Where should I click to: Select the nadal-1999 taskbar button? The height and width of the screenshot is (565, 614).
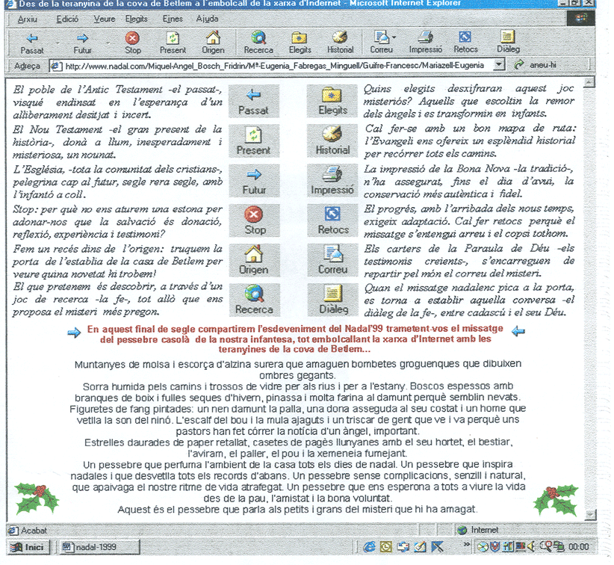99,547
